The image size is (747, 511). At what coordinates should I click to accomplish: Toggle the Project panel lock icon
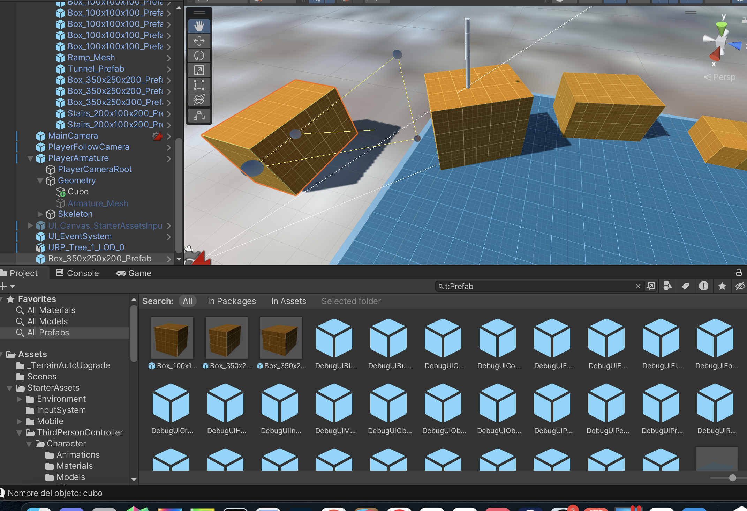[x=739, y=273]
